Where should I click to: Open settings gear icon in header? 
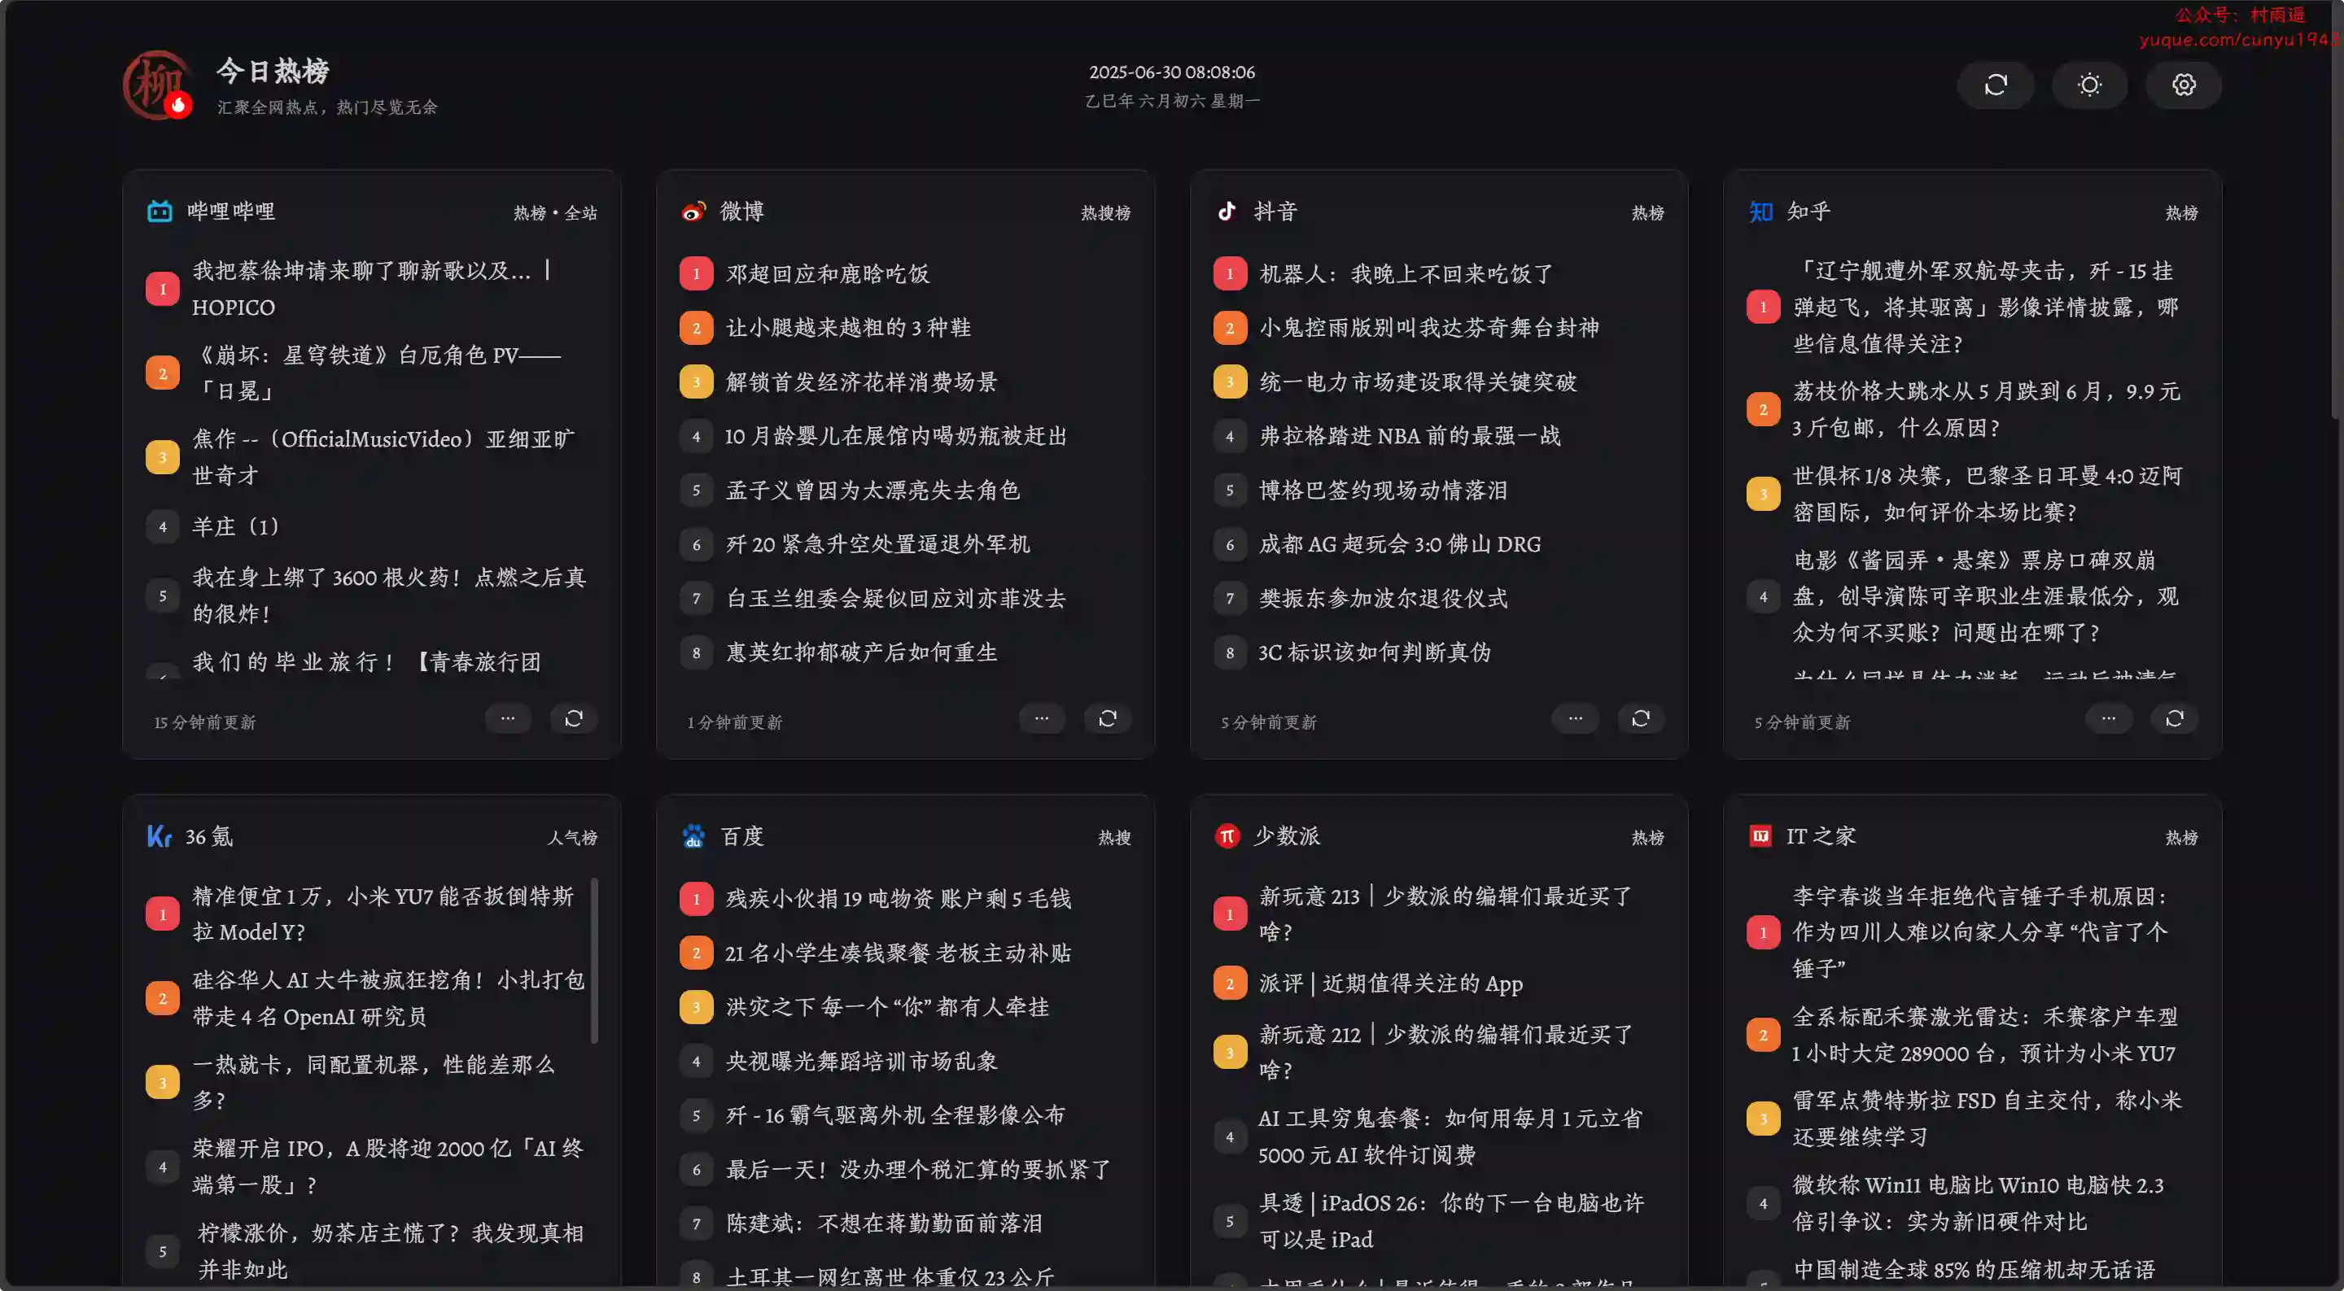2184,85
